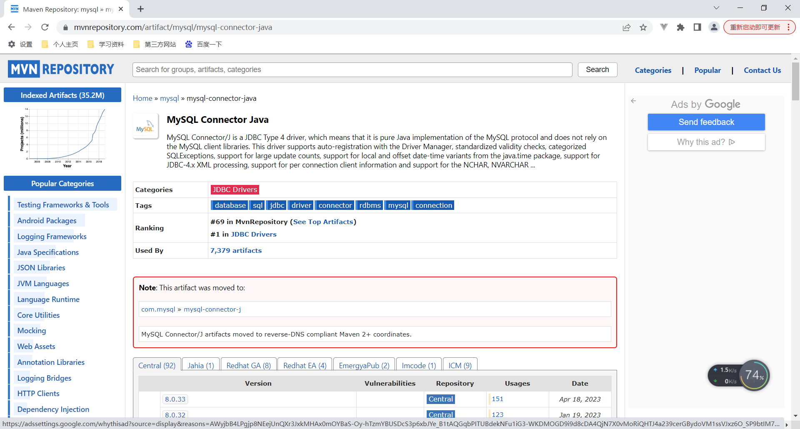Open the tab search dropdown chevron
Image resolution: width=800 pixels, height=429 pixels.
point(716,8)
